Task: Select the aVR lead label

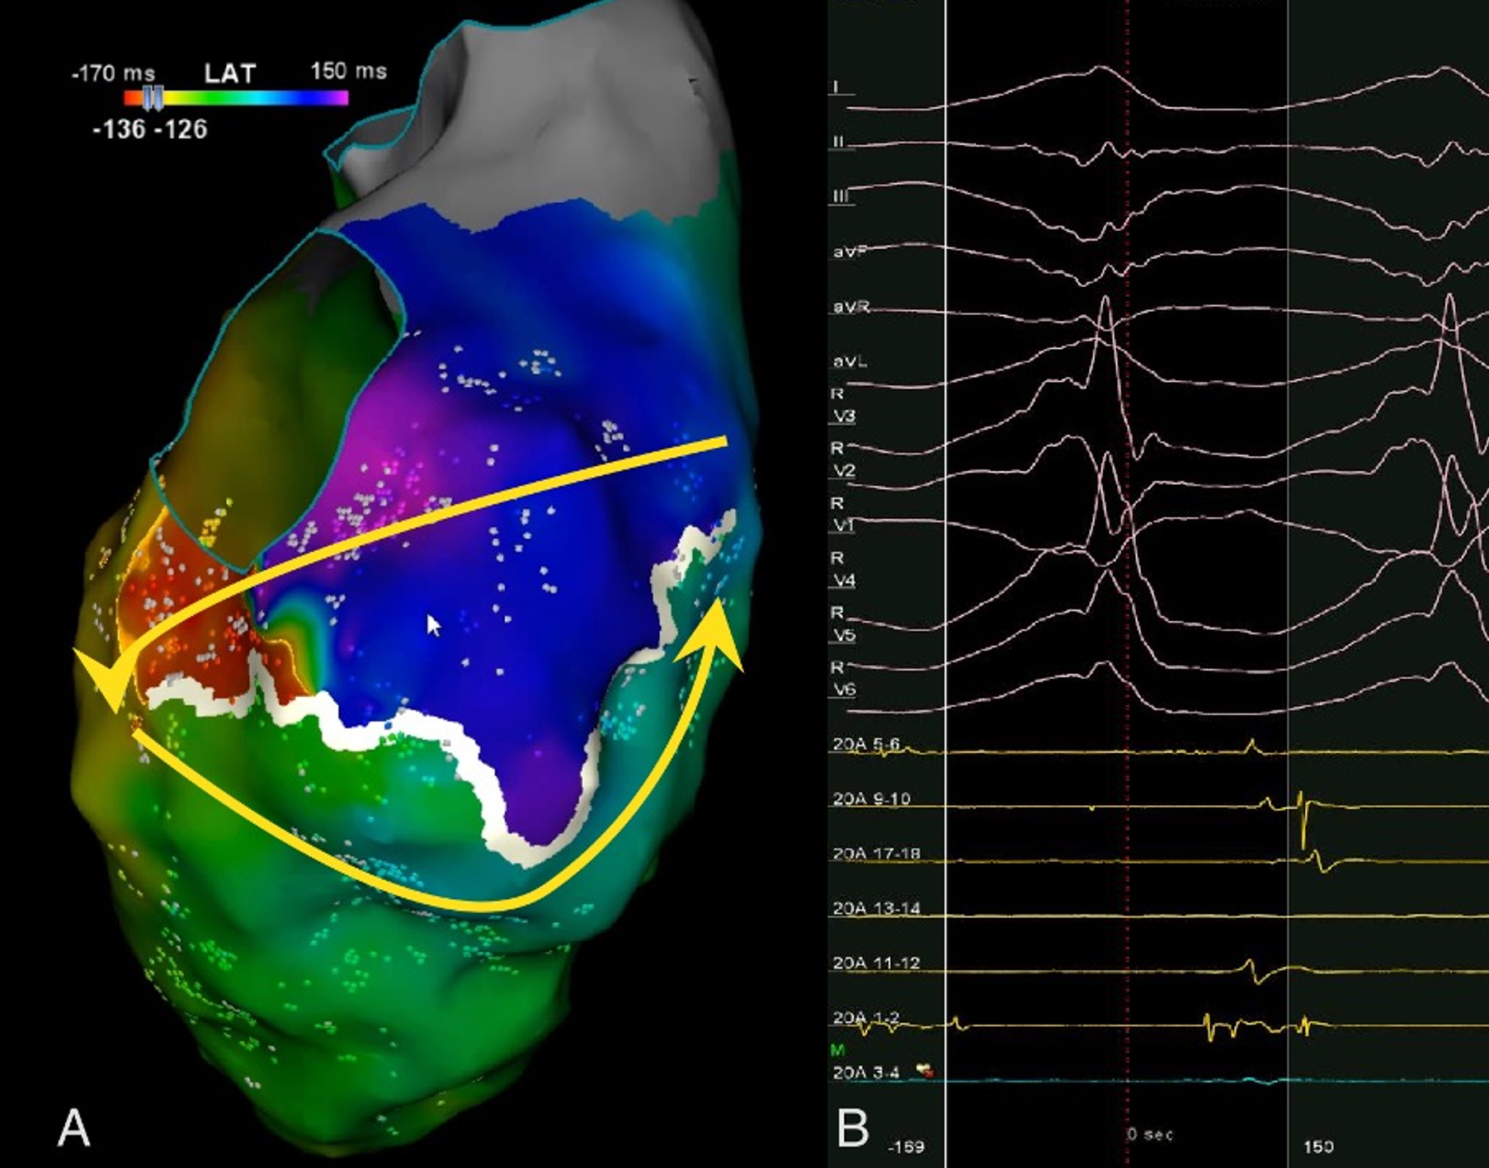Action: [x=851, y=307]
